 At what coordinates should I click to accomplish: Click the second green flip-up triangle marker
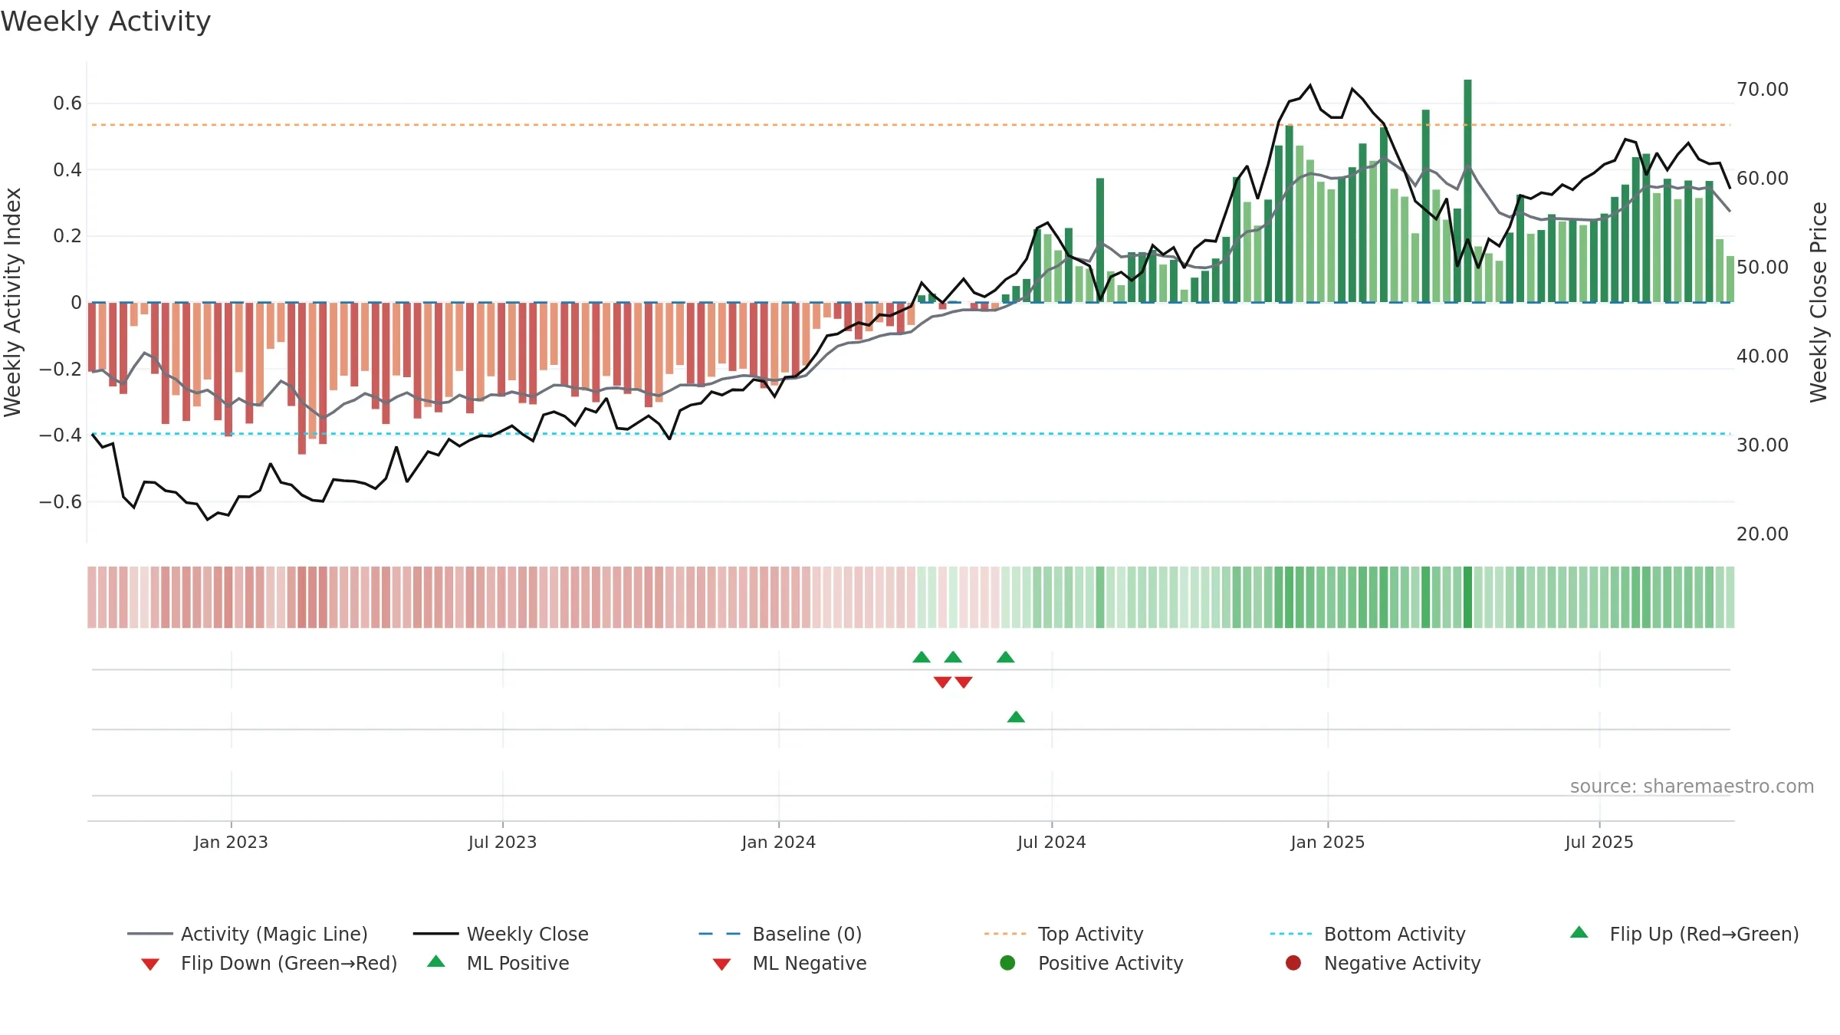953,657
